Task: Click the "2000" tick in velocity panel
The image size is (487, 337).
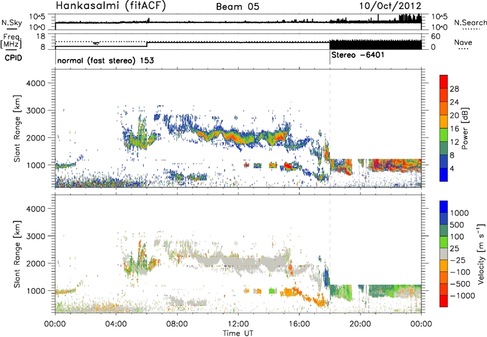Action: [x=36, y=263]
